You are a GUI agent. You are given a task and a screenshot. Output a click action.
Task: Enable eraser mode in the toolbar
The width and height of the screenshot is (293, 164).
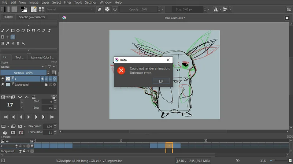coord(99,9)
